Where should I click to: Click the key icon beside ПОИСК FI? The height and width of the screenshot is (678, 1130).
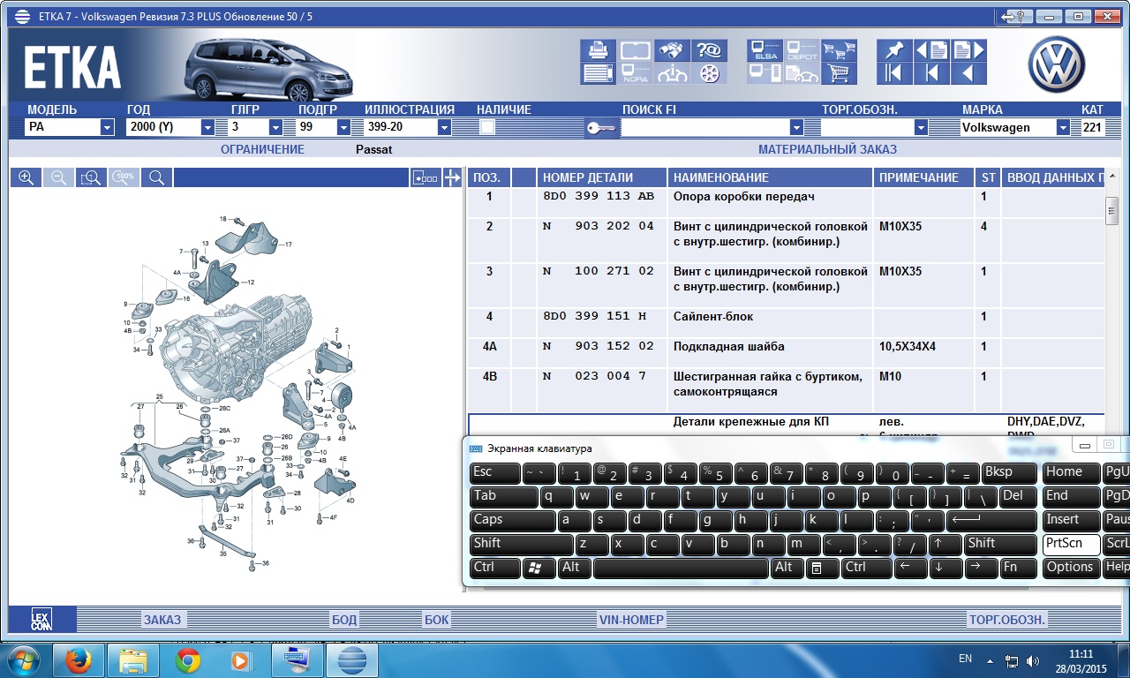point(601,128)
